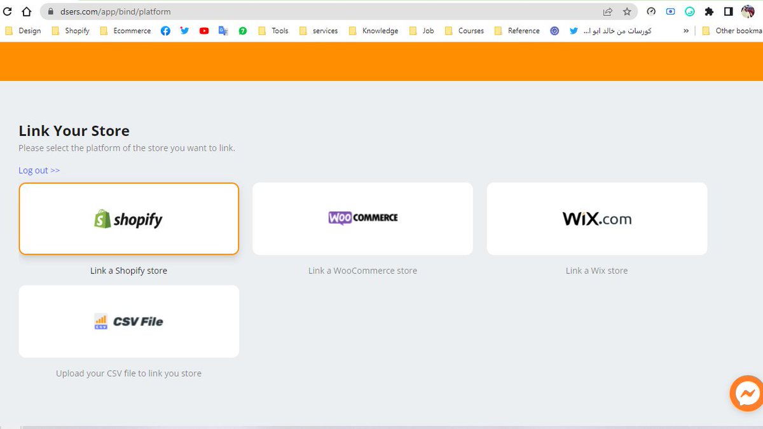The image size is (763, 429).
Task: Select the Wix.com platform card
Action: [x=597, y=219]
